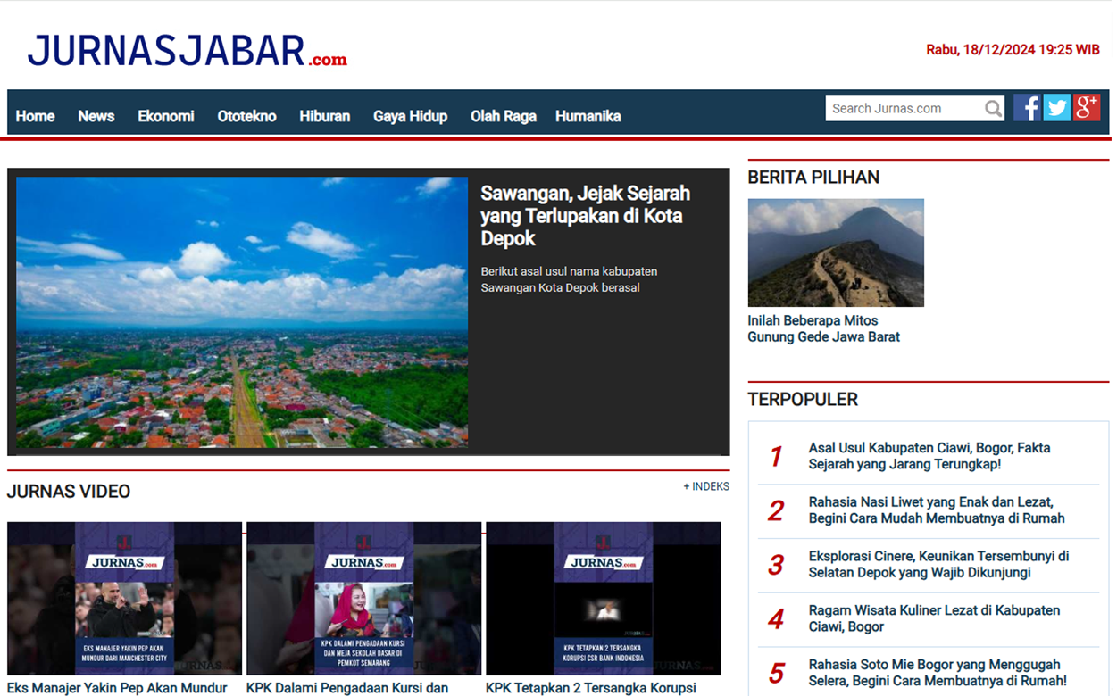Read popular article about Nasi Liwet
Viewport: 1117px width, 696px height.
[936, 510]
